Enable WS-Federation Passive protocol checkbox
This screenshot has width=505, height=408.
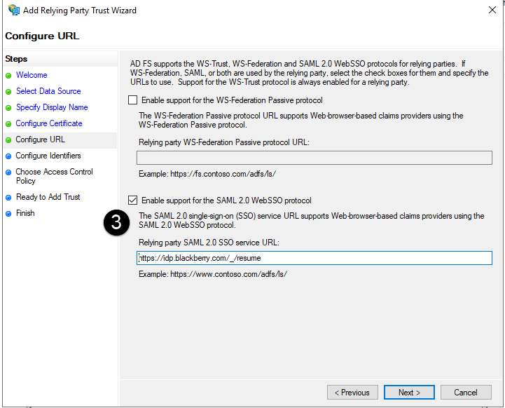click(x=133, y=100)
